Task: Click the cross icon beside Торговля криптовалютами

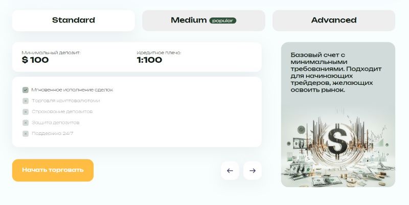Action: pos(25,101)
